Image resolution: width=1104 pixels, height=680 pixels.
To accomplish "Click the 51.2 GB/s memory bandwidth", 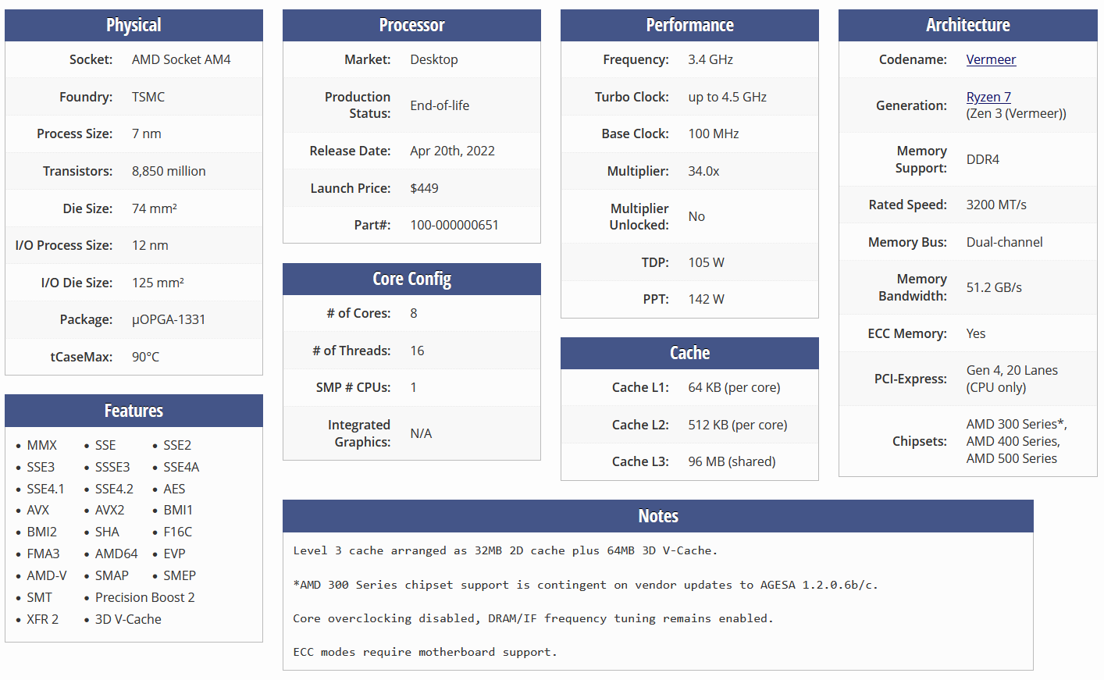I will point(994,287).
